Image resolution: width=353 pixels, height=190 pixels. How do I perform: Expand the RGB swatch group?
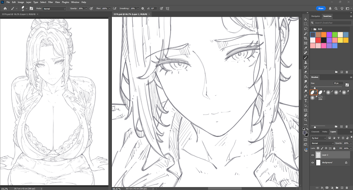[312, 29]
